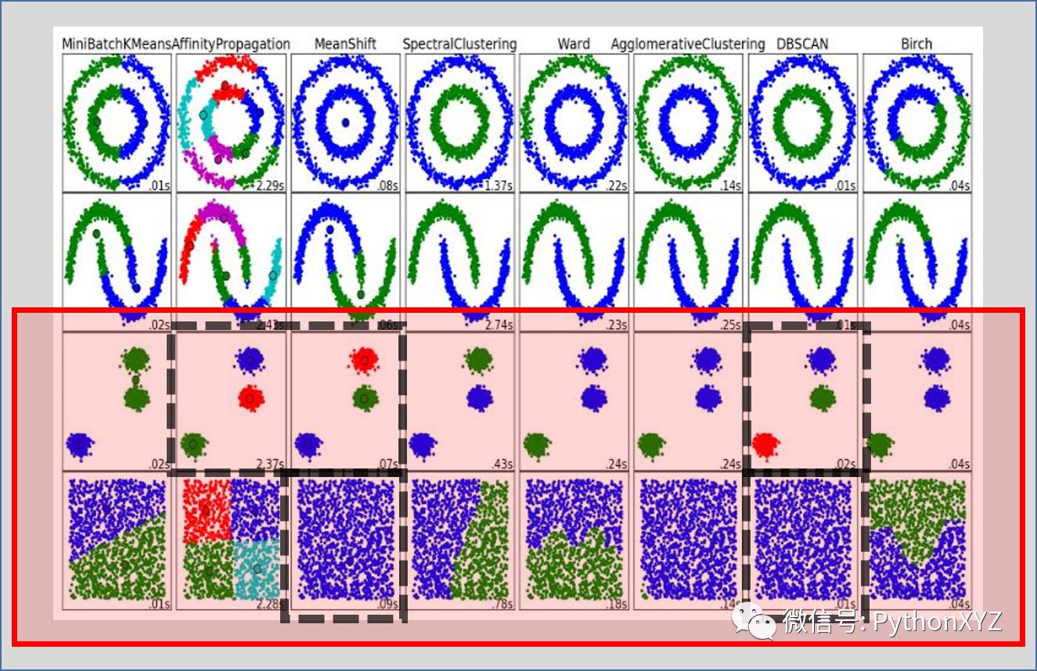The image size is (1037, 671).
Task: Select the DBSCAN column heading
Action: click(x=803, y=44)
